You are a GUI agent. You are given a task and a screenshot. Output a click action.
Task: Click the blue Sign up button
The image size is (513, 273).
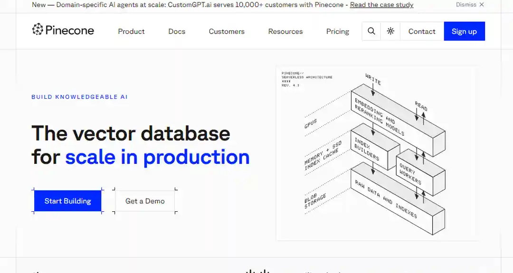tap(464, 31)
